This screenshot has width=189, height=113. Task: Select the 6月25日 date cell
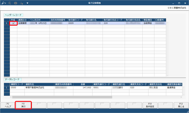39,23
